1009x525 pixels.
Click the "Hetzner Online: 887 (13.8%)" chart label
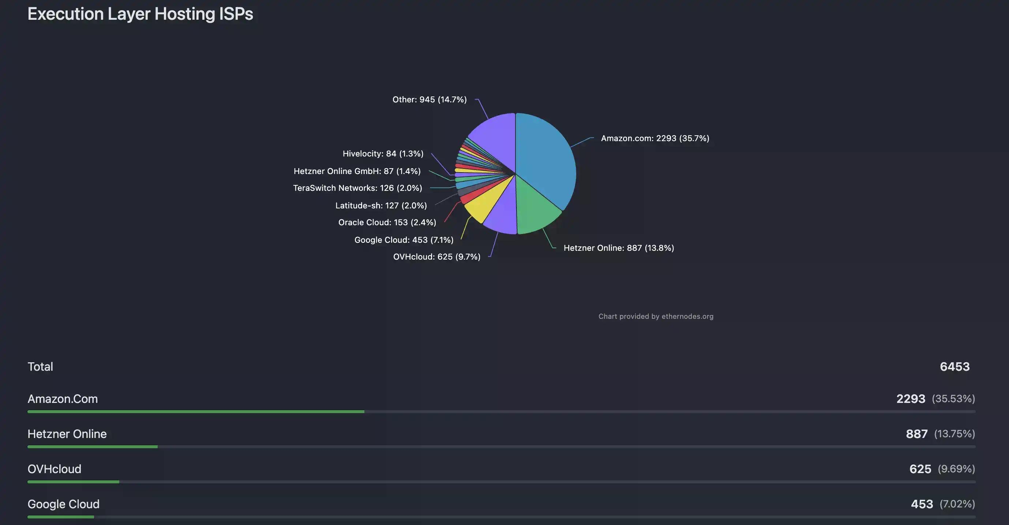(x=619, y=248)
